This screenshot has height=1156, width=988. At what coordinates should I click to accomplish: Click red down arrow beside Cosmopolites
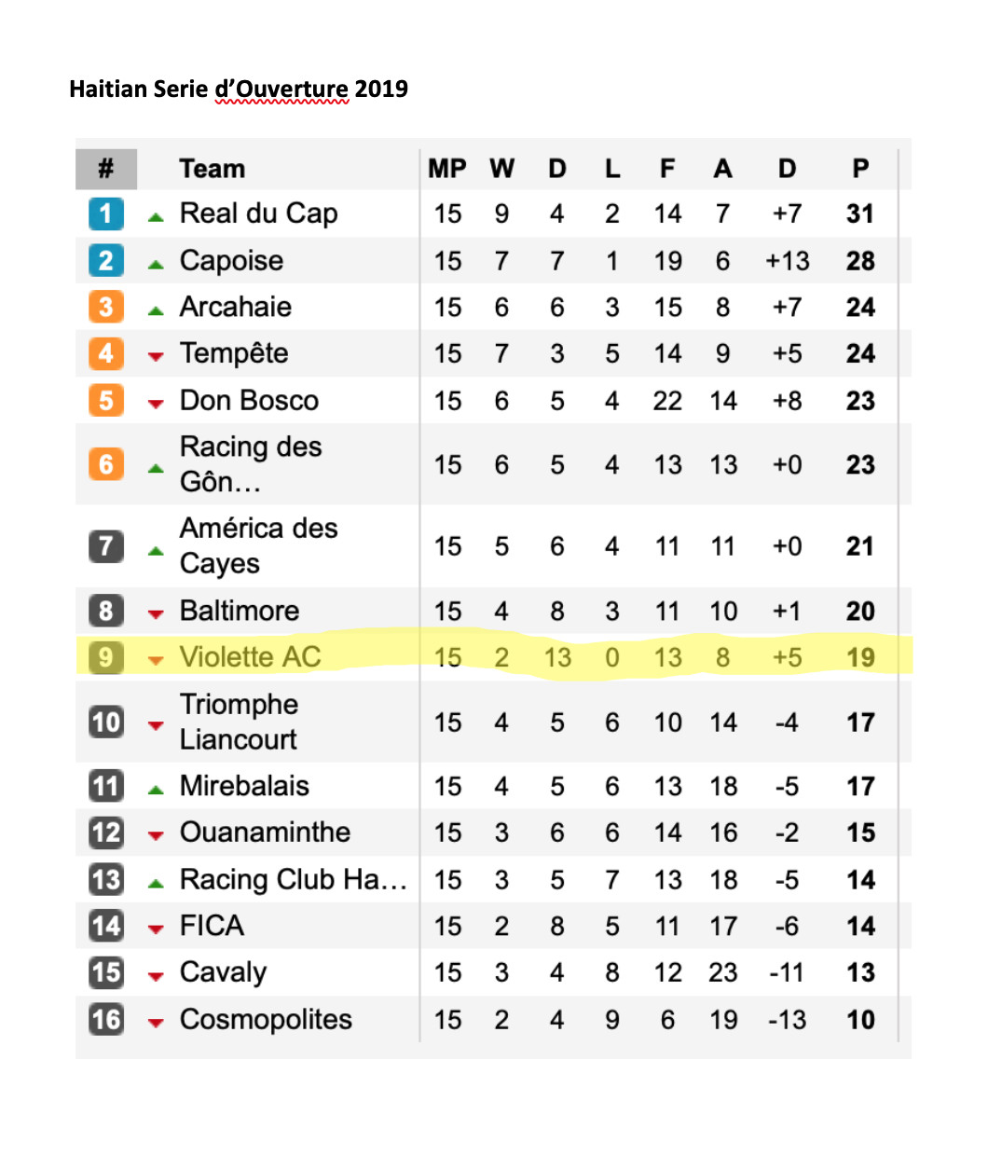156,1023
